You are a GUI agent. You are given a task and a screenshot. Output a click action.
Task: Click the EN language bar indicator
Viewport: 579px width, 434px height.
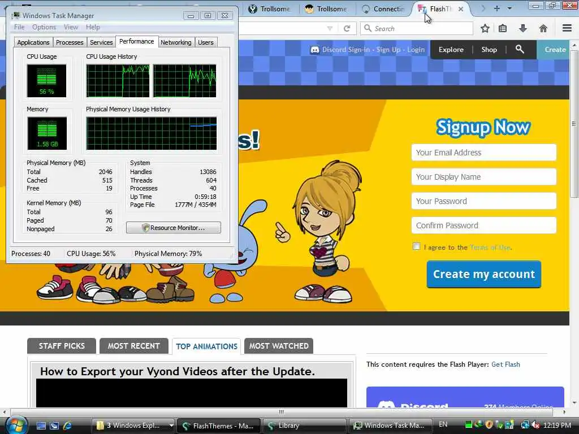443,424
